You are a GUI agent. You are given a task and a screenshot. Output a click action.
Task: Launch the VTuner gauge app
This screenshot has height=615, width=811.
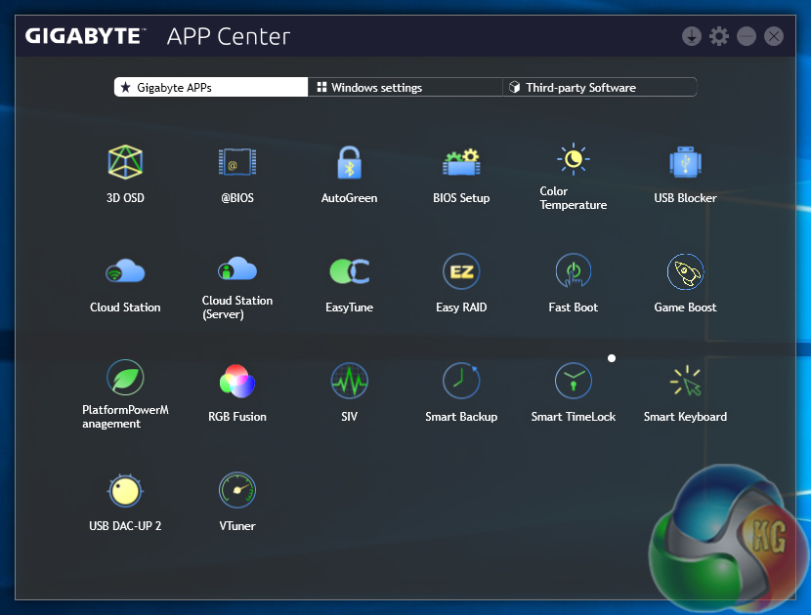tap(236, 490)
